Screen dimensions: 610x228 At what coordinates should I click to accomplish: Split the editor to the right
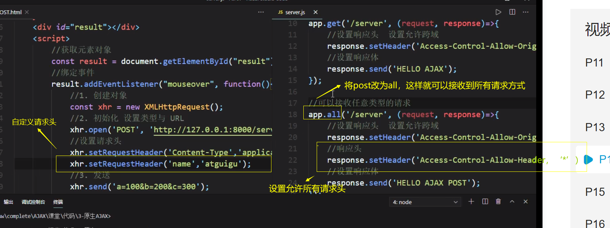point(512,12)
